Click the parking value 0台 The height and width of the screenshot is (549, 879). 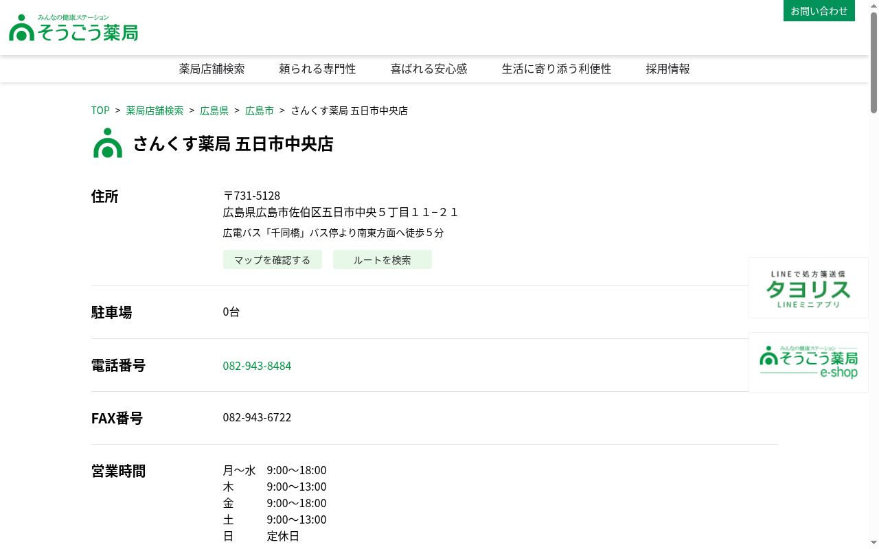point(231,312)
